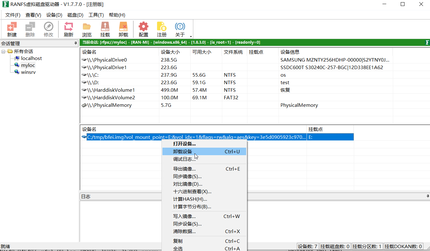Select the winsrv session
Viewport: 430px width, 251px height.
tap(28, 72)
